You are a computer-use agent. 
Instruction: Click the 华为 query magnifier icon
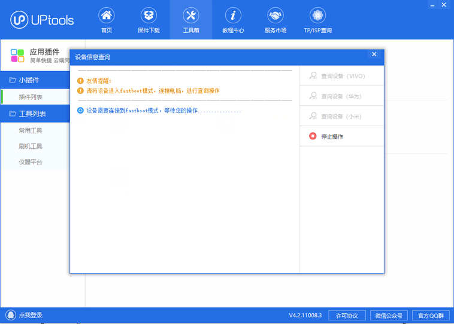point(313,96)
